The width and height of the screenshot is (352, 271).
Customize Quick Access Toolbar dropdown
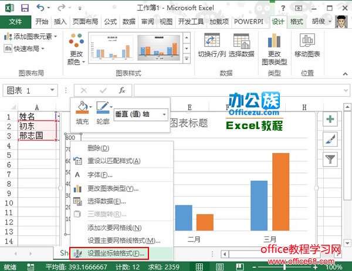[x=80, y=8]
